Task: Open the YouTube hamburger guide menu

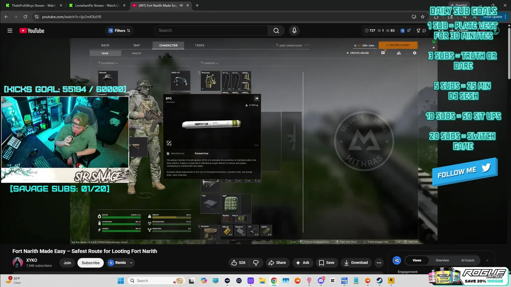Action: pyautogui.click(x=10, y=31)
